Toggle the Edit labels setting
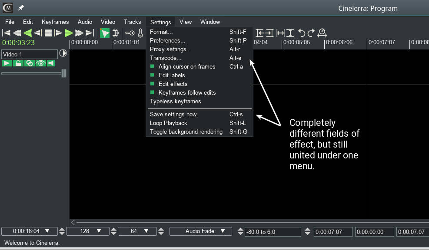 click(x=171, y=75)
